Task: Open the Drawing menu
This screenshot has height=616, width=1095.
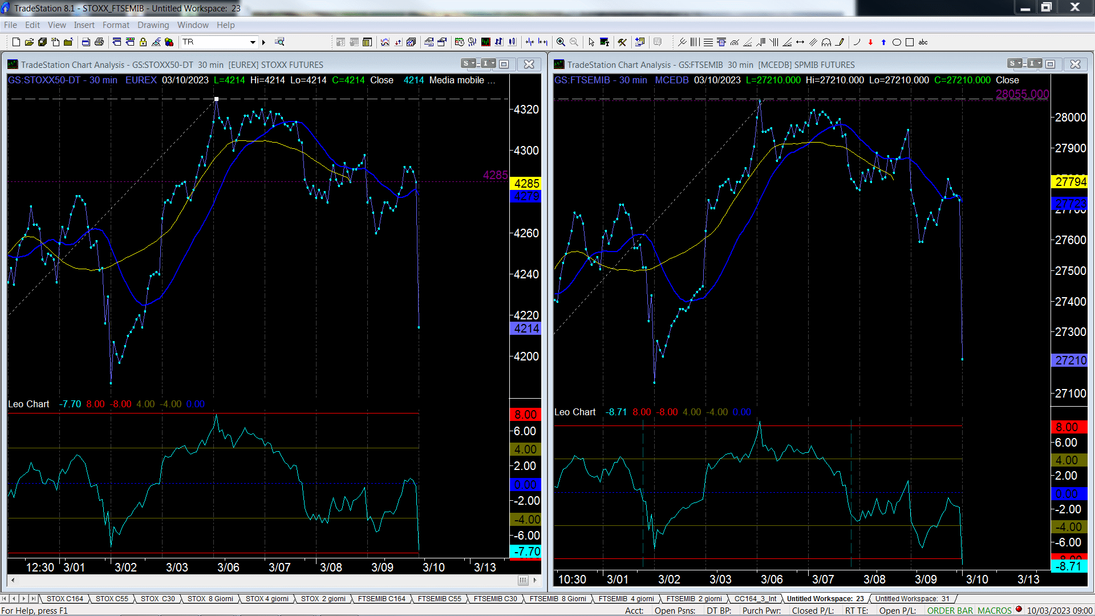Action: (x=153, y=25)
